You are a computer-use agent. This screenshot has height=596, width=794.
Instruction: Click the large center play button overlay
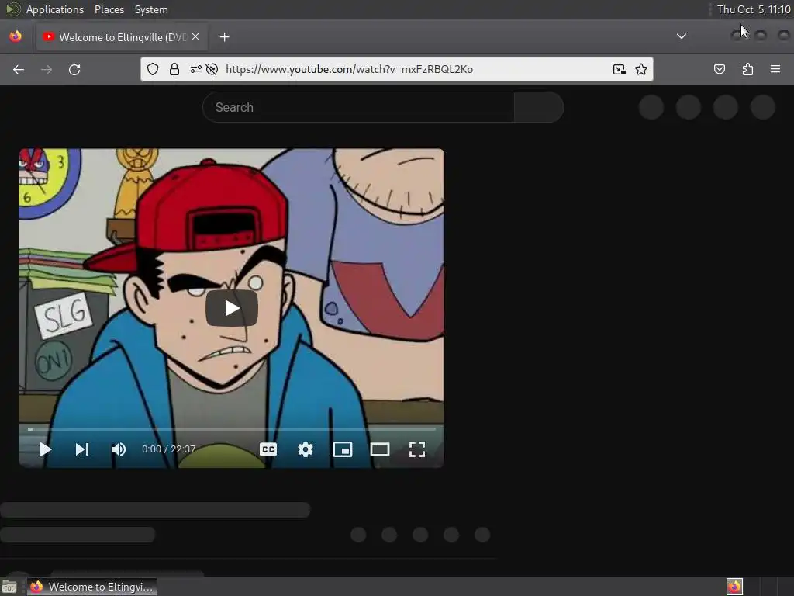pyautogui.click(x=231, y=308)
